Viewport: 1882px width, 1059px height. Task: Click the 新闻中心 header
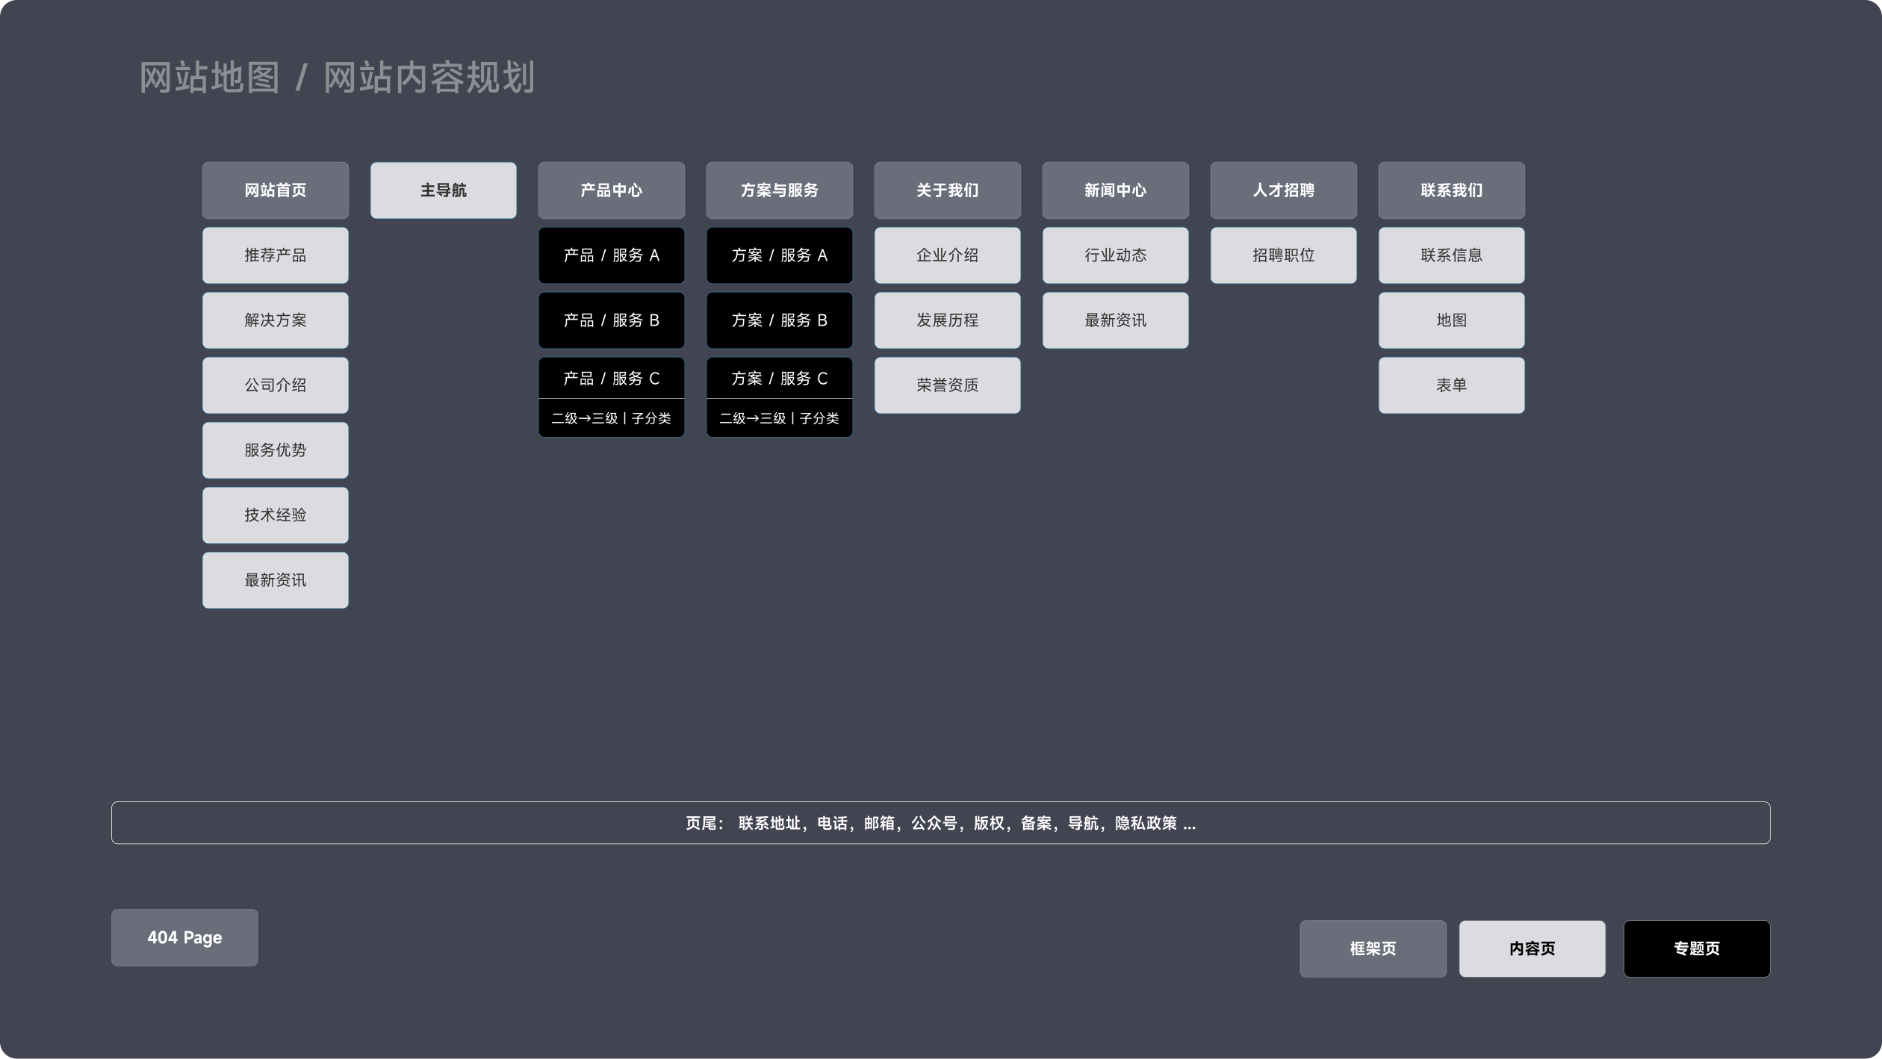click(1115, 190)
